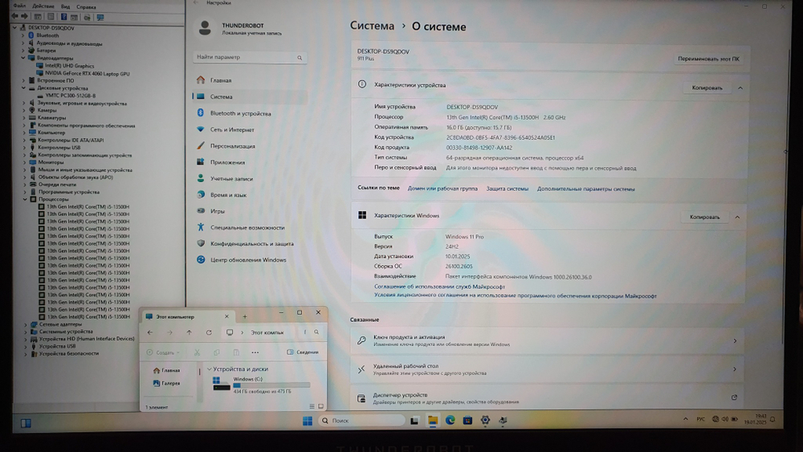Screen dimensions: 803x452
Task: Collapse the Дисковые устройства category
Action: [x=23, y=88]
